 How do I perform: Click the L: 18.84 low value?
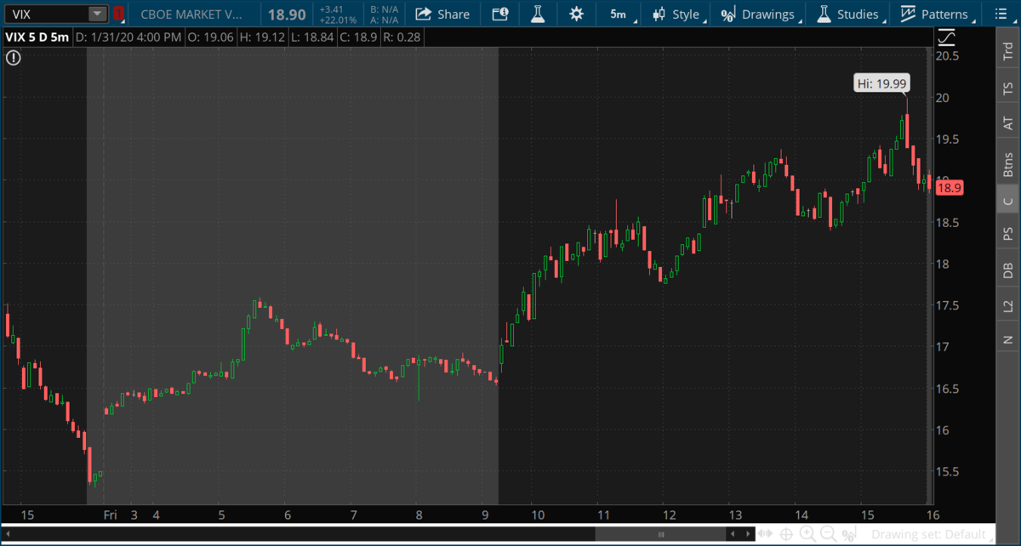click(311, 37)
